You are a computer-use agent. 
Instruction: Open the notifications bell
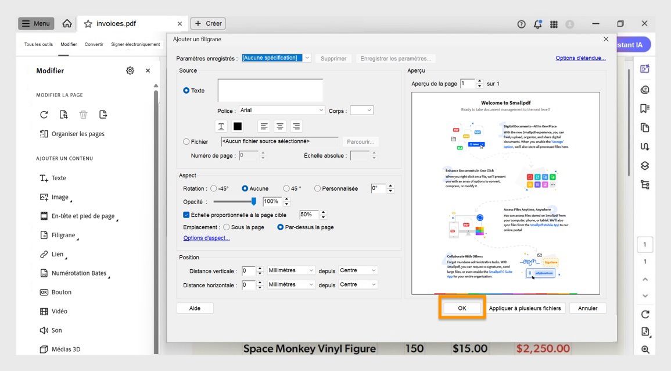click(x=538, y=24)
